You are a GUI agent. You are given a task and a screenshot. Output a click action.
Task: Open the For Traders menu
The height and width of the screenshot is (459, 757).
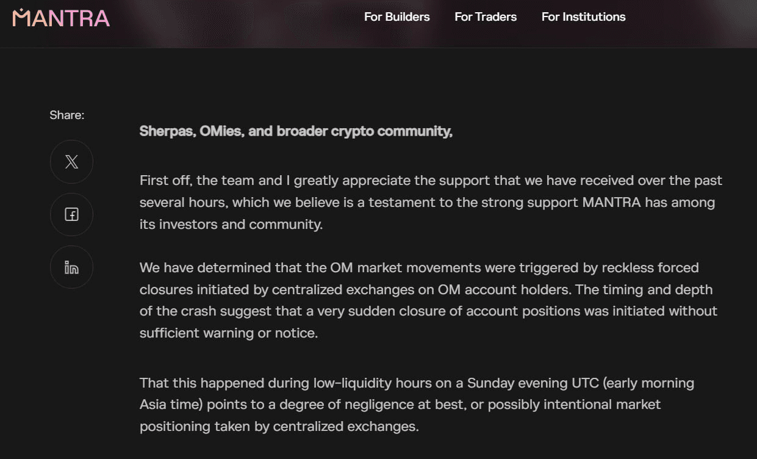[x=485, y=17]
